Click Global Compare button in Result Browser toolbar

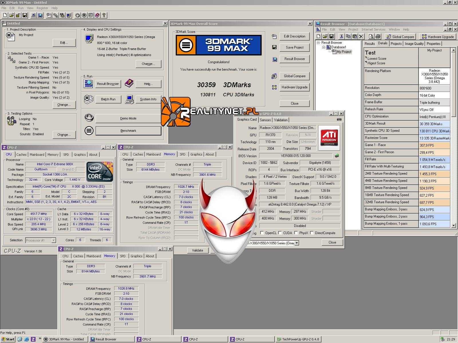[400, 37]
